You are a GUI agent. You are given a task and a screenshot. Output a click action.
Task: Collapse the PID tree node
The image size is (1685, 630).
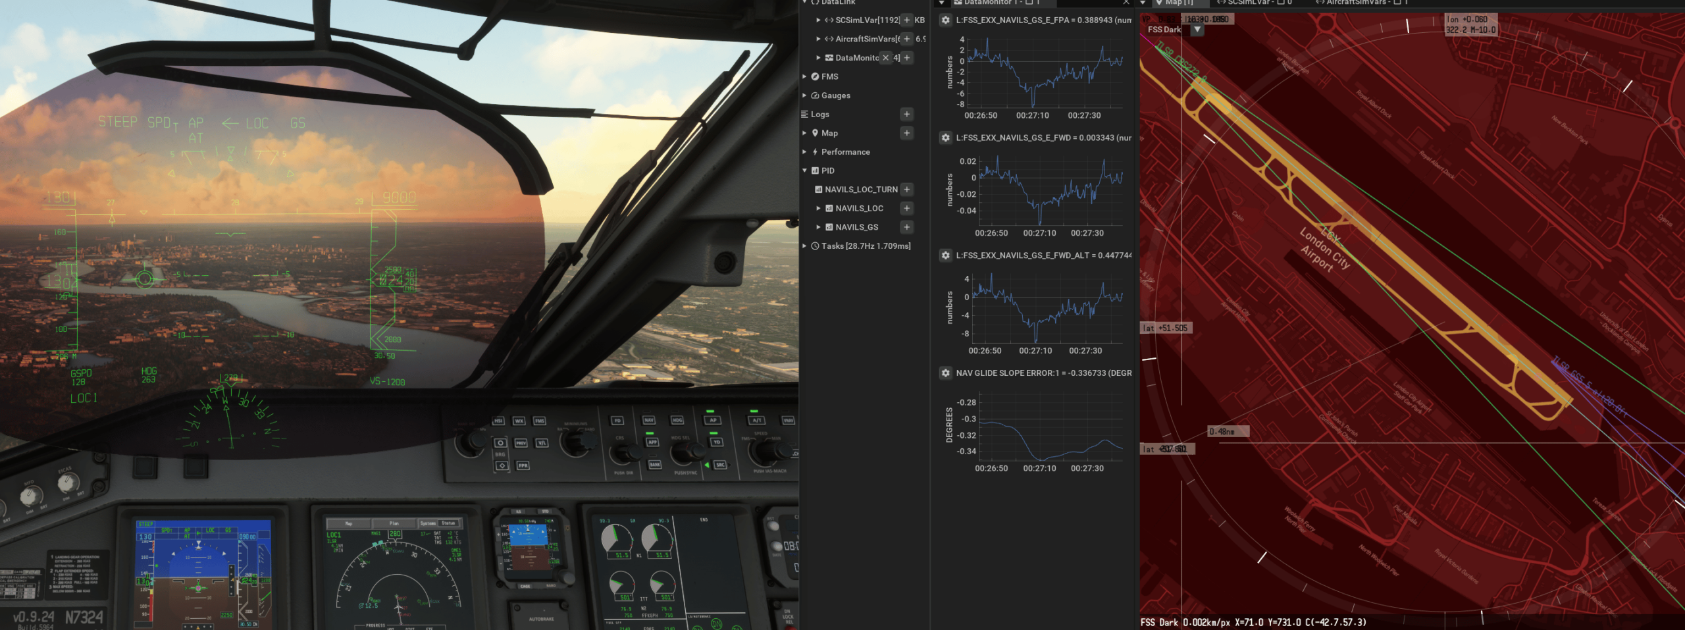(x=804, y=171)
